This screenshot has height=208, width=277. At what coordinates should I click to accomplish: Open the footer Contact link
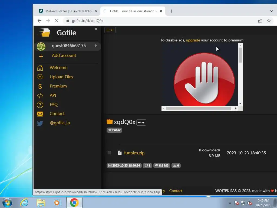pos(176,191)
